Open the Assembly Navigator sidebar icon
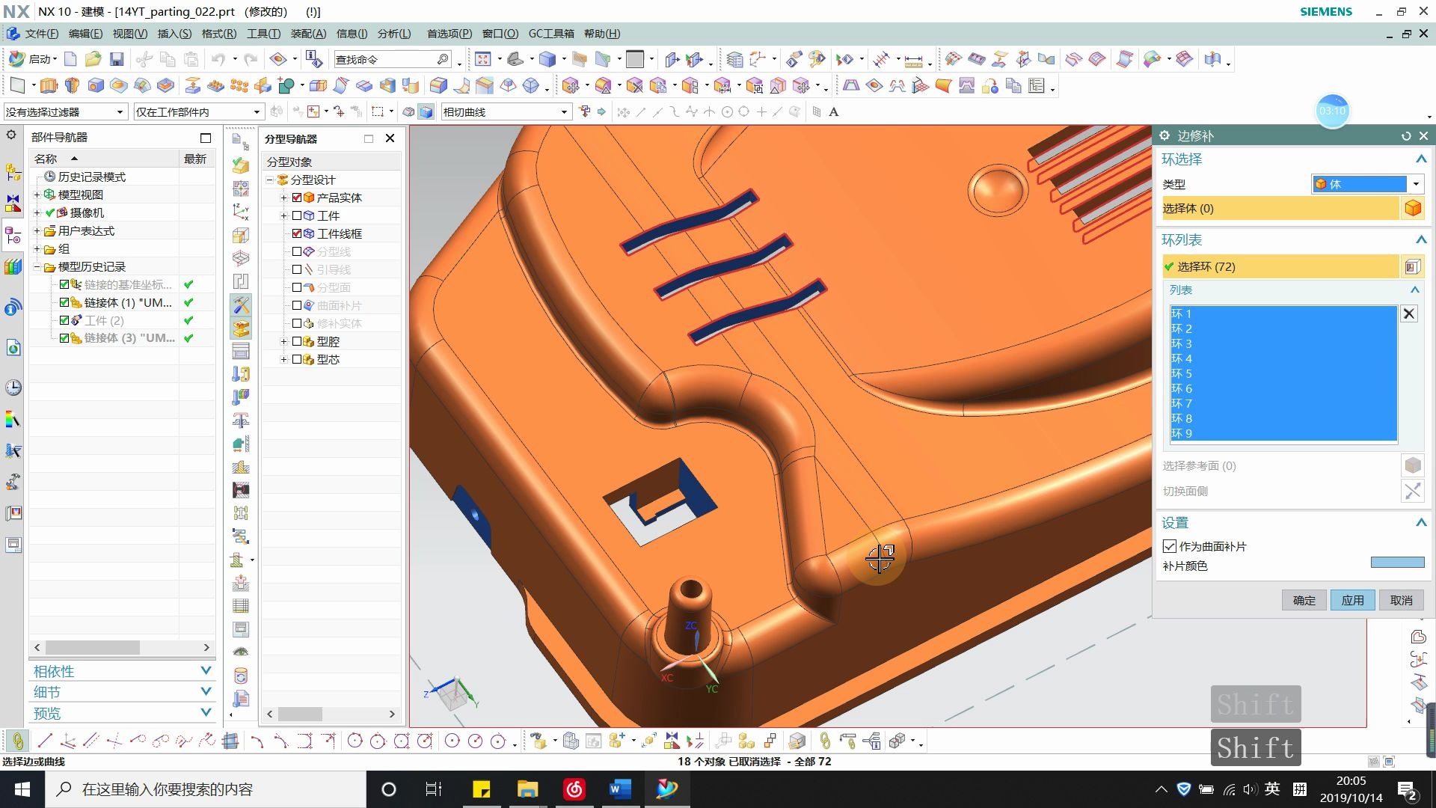The image size is (1436, 808). click(13, 172)
